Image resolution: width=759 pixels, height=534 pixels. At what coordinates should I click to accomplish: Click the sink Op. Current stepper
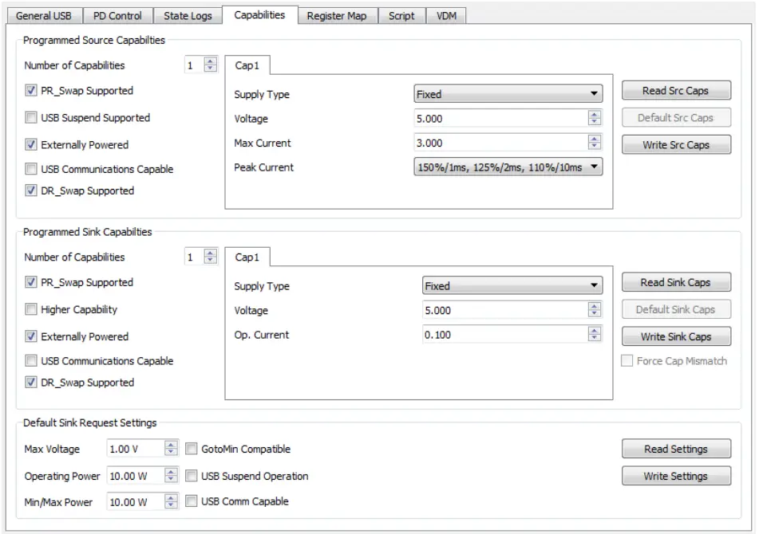coord(594,335)
